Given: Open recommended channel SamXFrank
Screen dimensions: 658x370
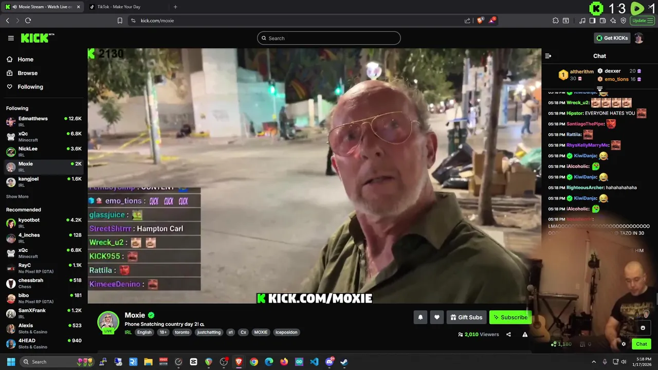Looking at the screenshot, I should 43,313.
